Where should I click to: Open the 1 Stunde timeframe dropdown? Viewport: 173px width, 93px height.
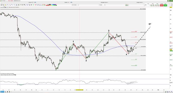(102, 5)
